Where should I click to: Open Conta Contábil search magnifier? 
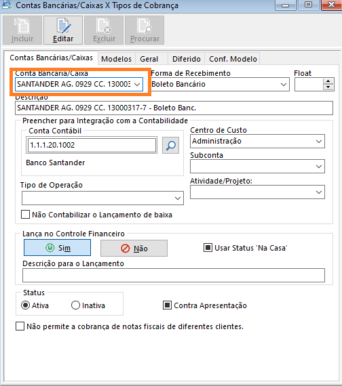coord(170,145)
